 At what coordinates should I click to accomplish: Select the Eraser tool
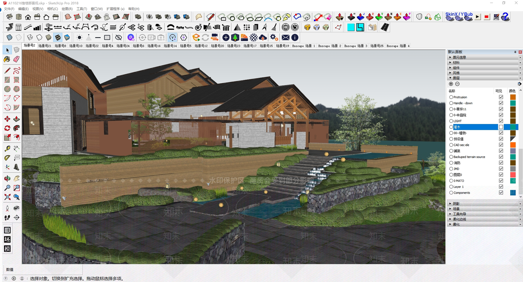(16, 59)
